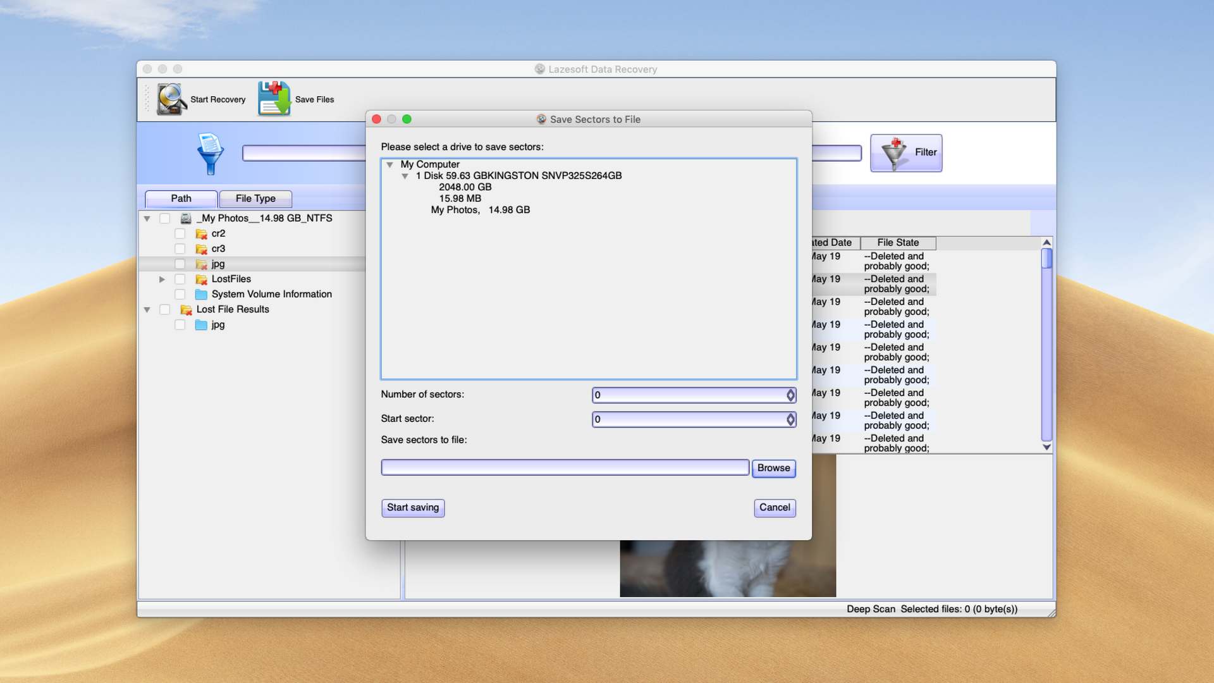Collapse the Lost File Results node
Image resolution: width=1214 pixels, height=683 pixels.
click(x=147, y=309)
